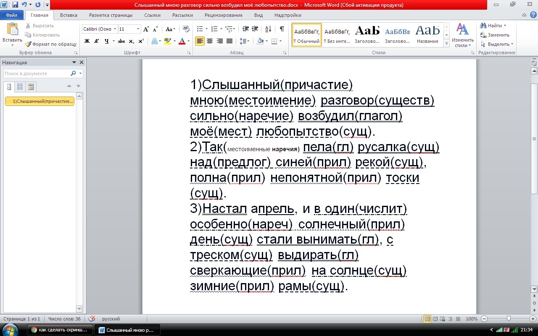Screen dimensions: 538x336
Task: Click the Заменить button
Action: (x=495, y=35)
